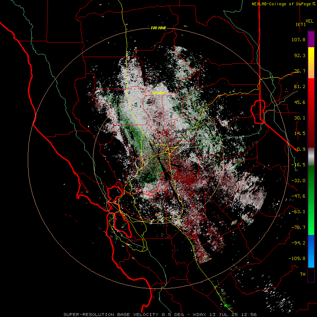Click the 50 NMI range ring label
Screen dimensions: 317x317
pos(158,93)
